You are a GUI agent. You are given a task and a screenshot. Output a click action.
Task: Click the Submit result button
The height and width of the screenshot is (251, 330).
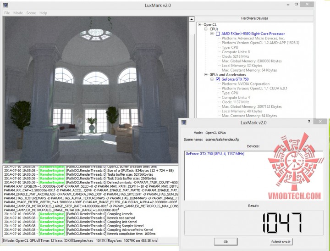pyautogui.click(x=281, y=242)
